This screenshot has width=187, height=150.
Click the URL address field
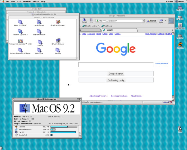(119, 21)
